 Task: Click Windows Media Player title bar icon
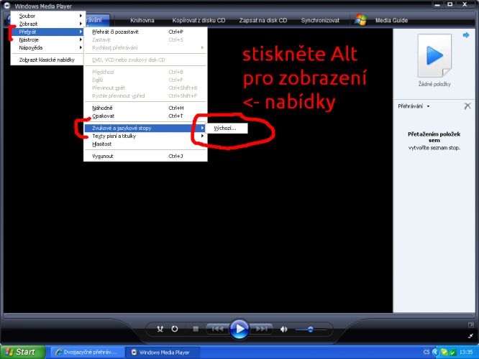[x=7, y=6]
